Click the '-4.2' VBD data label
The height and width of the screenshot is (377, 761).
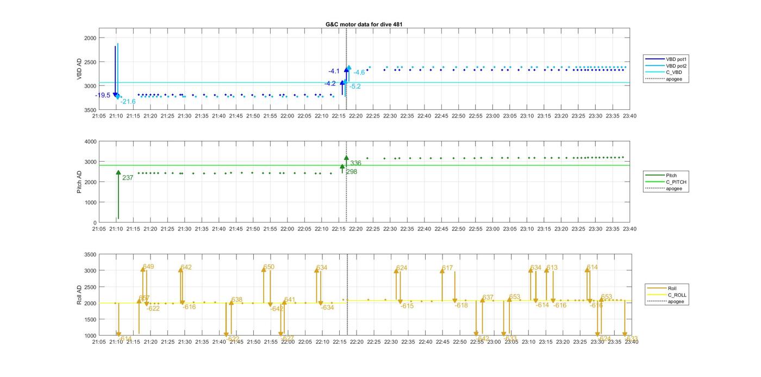pos(330,84)
